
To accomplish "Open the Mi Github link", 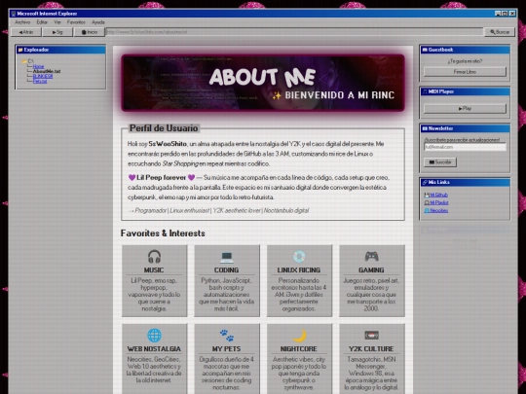I will [x=436, y=195].
